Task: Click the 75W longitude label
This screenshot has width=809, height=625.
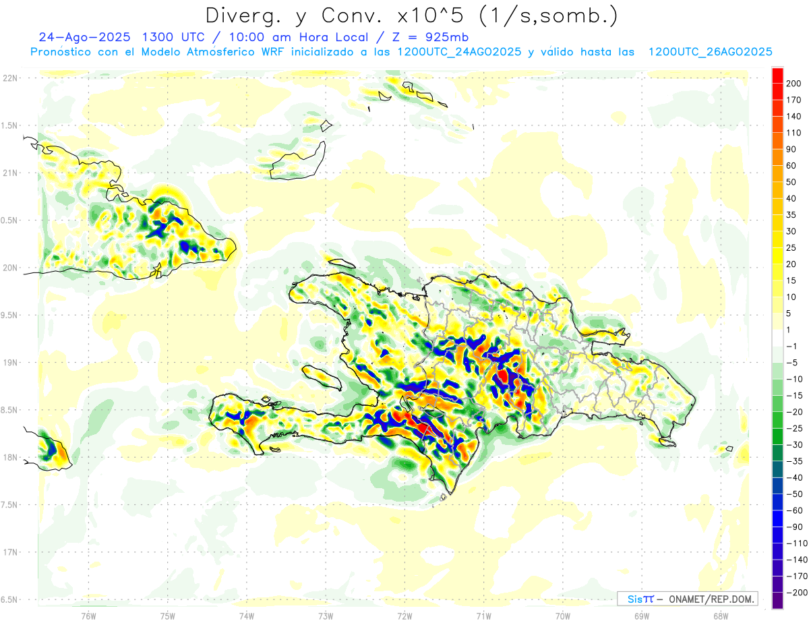Action: [x=167, y=616]
